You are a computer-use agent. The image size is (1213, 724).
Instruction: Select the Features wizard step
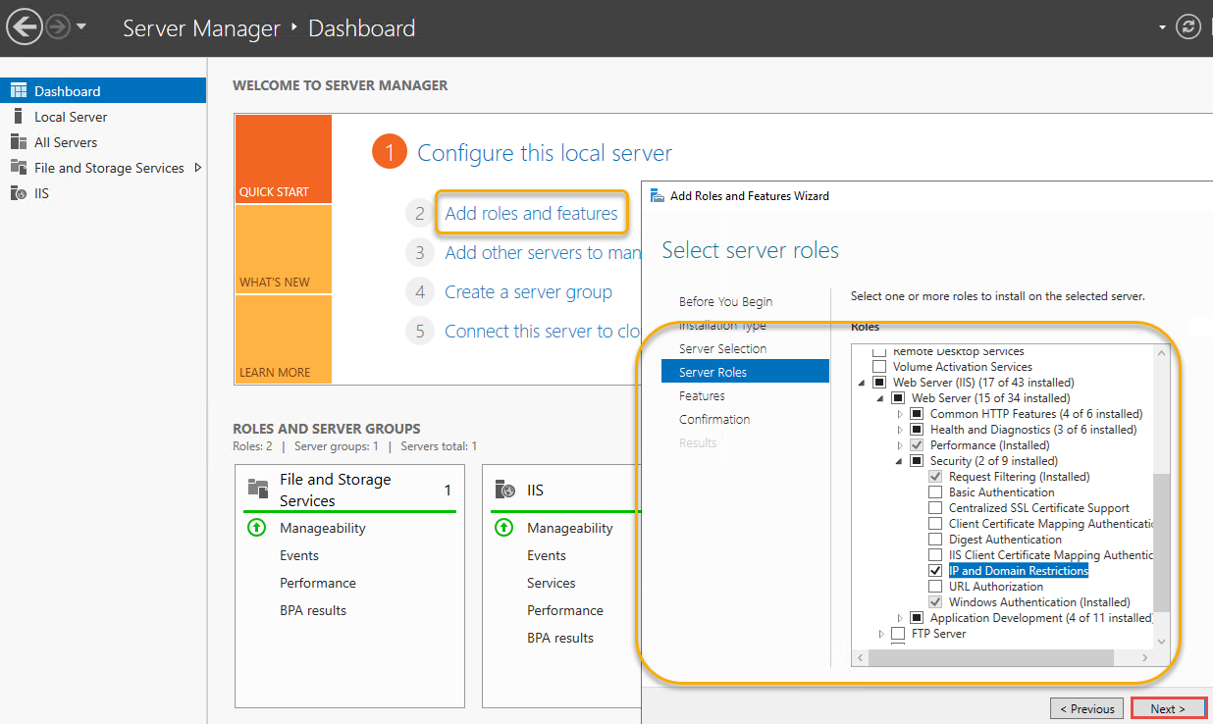702,395
